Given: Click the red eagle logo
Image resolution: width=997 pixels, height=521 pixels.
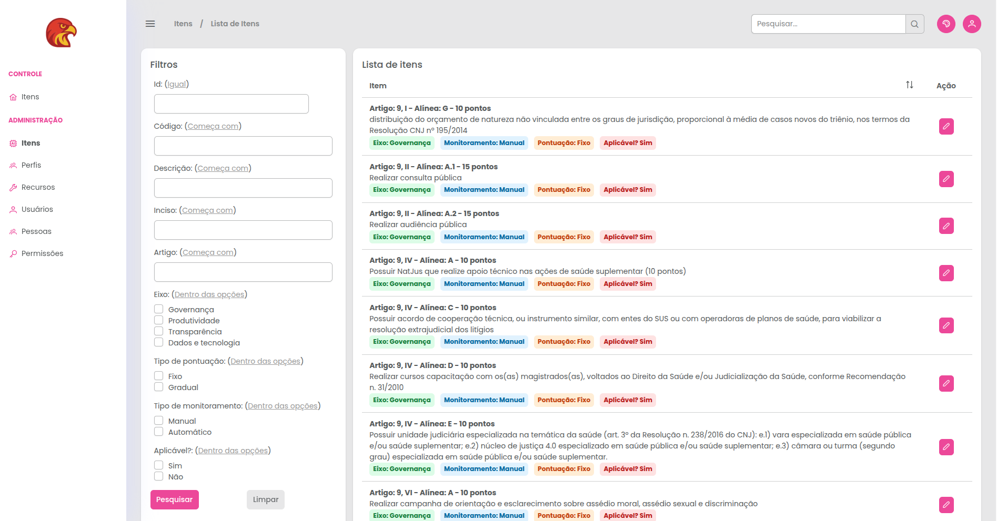Looking at the screenshot, I should click(x=62, y=33).
